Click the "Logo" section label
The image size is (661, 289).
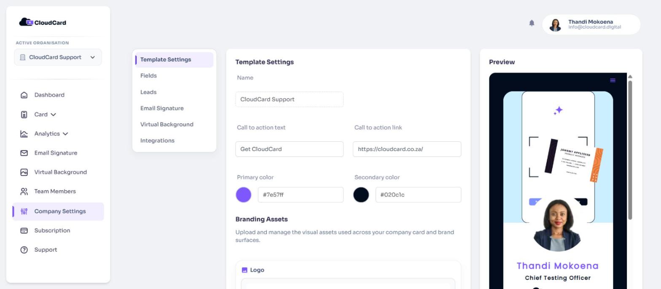(x=257, y=270)
